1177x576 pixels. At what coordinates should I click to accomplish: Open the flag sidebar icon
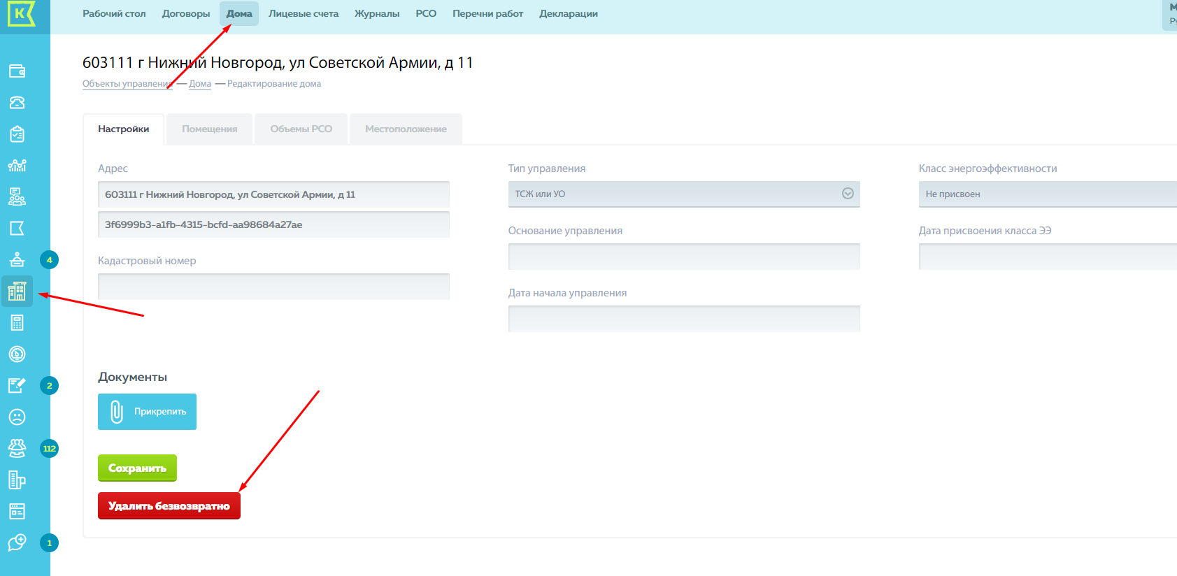coord(17,229)
